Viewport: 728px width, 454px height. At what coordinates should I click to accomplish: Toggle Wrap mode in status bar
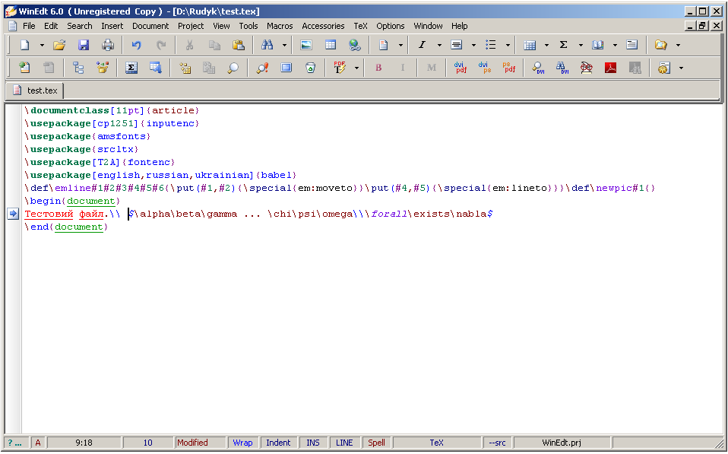click(x=242, y=443)
